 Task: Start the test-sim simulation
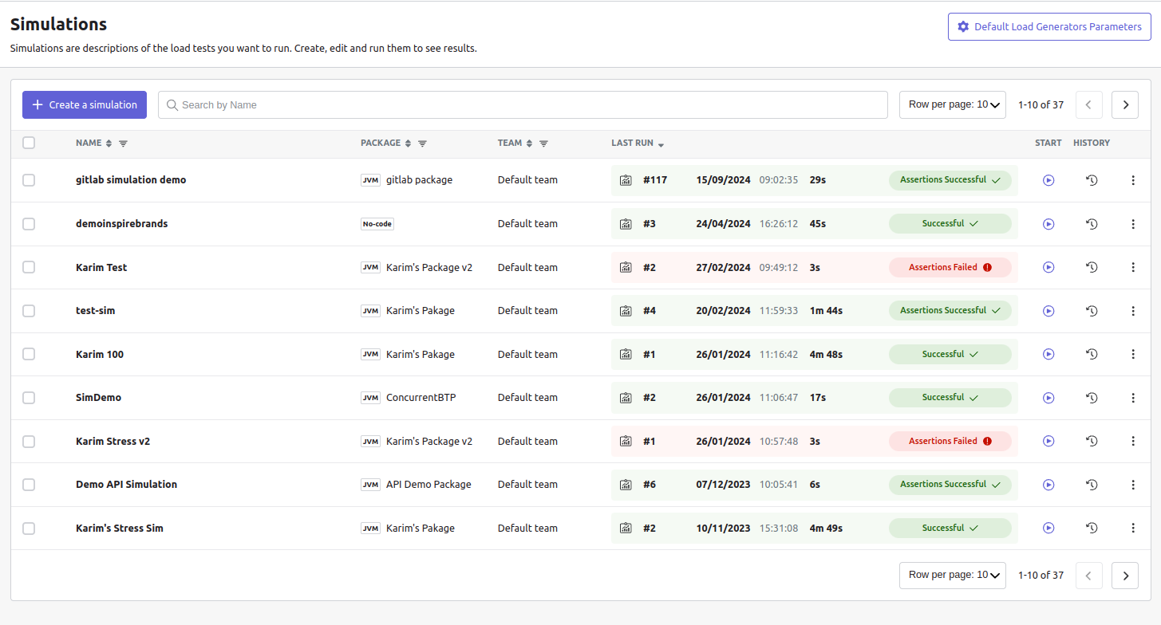pyautogui.click(x=1048, y=311)
